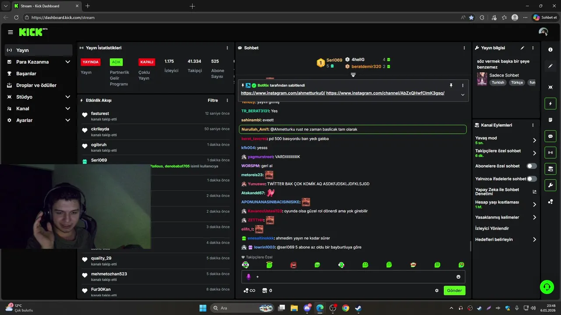Unpin the pinned BotRix message via the pin icon
The image size is (561, 315).
click(451, 85)
